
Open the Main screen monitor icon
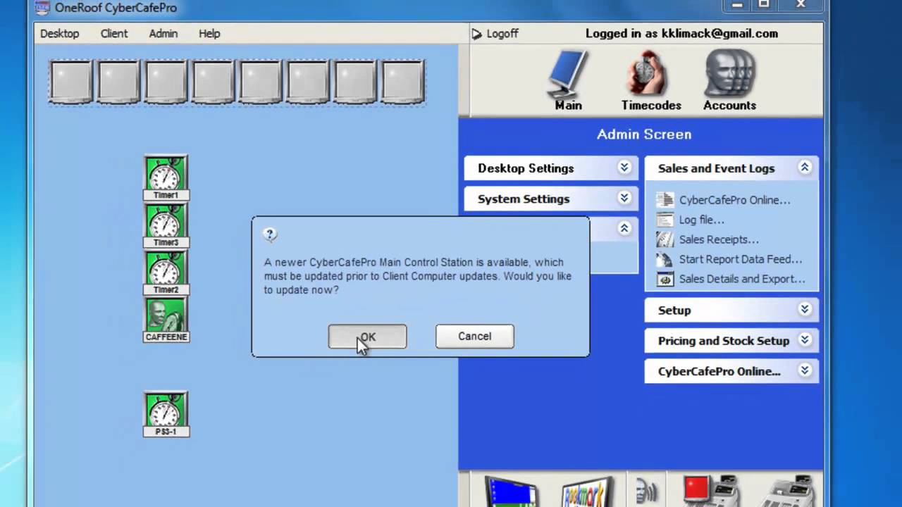[567, 75]
